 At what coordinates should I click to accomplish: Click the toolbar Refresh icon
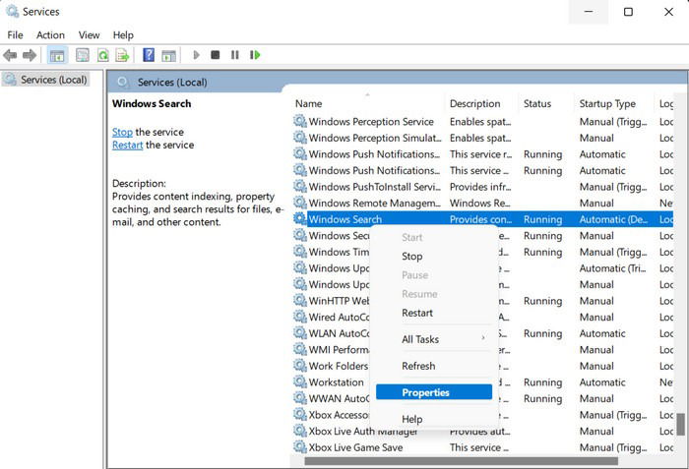(102, 55)
